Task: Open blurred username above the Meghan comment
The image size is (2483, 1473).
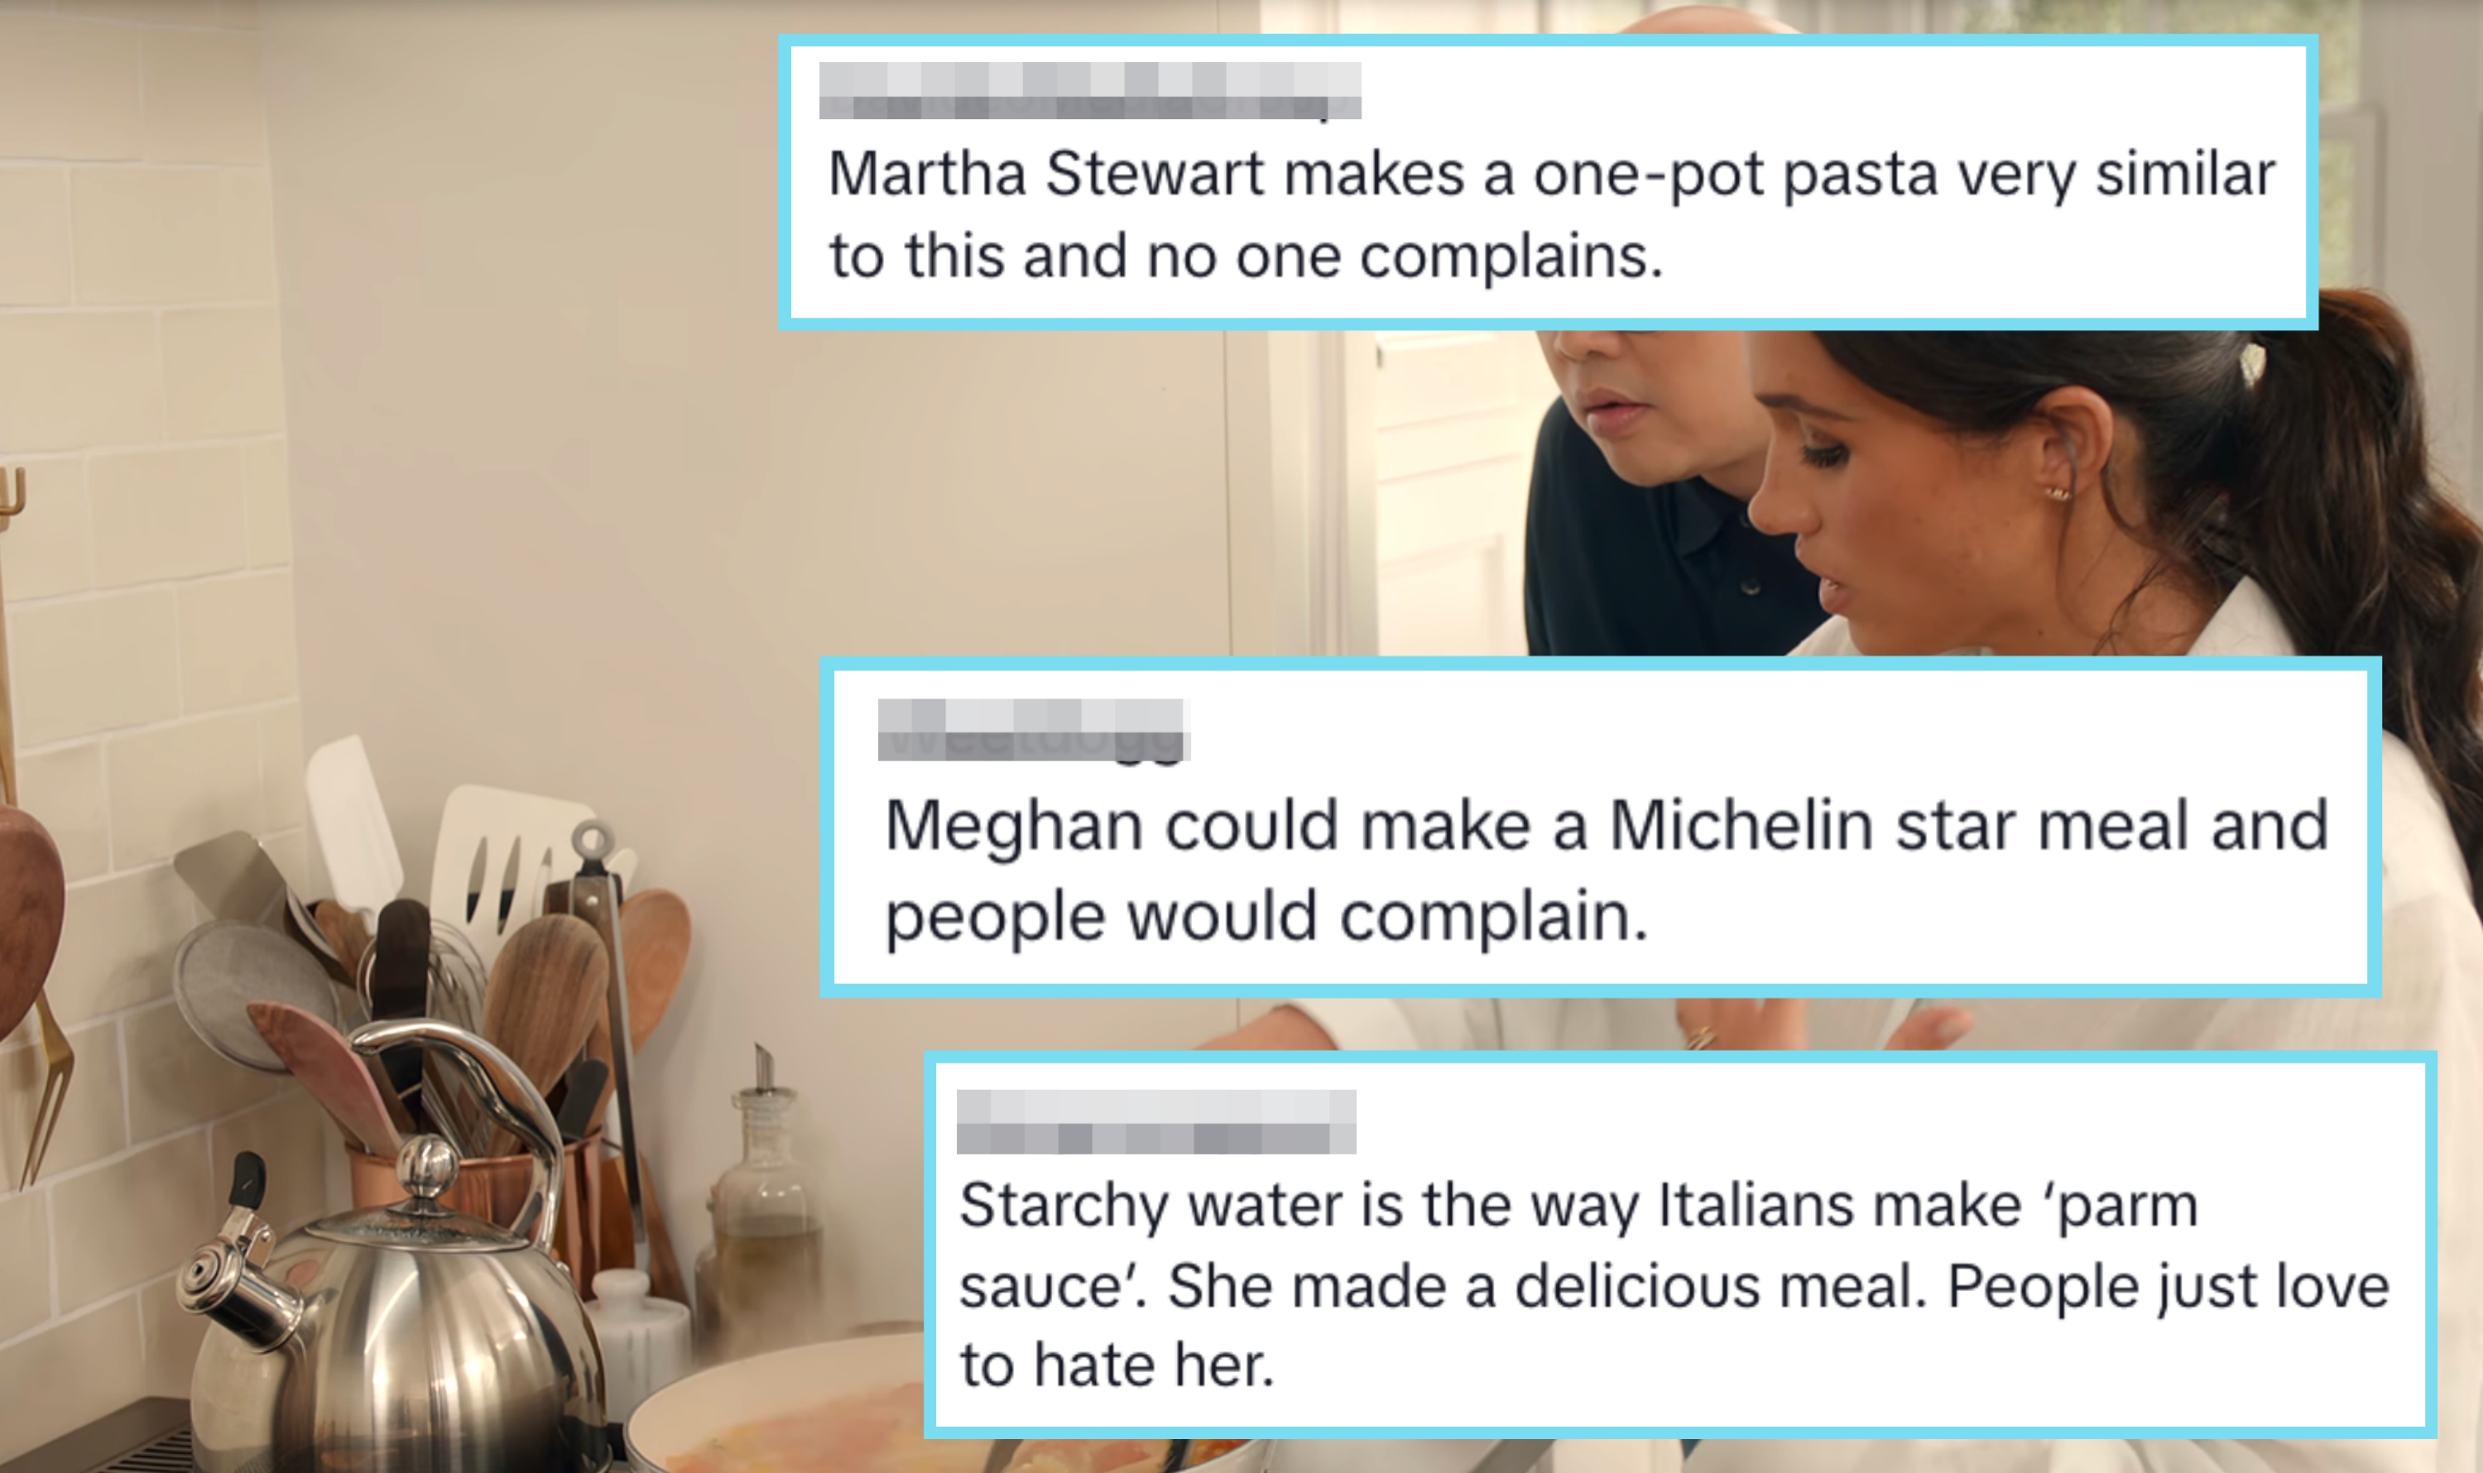Action: pyautogui.click(x=1034, y=730)
